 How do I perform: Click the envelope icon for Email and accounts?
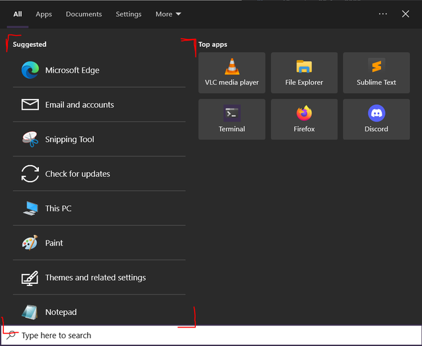click(x=30, y=104)
